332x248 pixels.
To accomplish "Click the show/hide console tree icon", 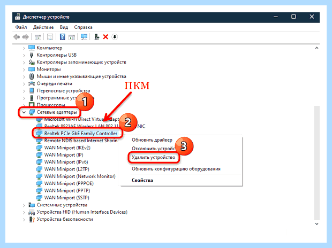I will pos(38,37).
